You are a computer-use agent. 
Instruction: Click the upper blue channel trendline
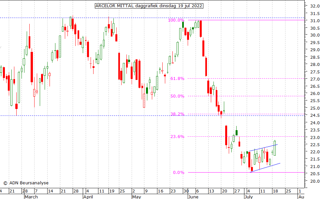pyautogui.click(x=263, y=148)
